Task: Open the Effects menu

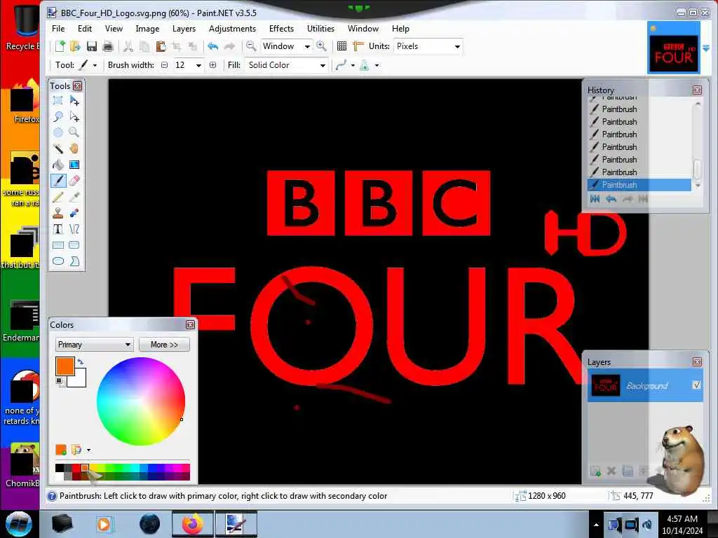Action: point(281,28)
